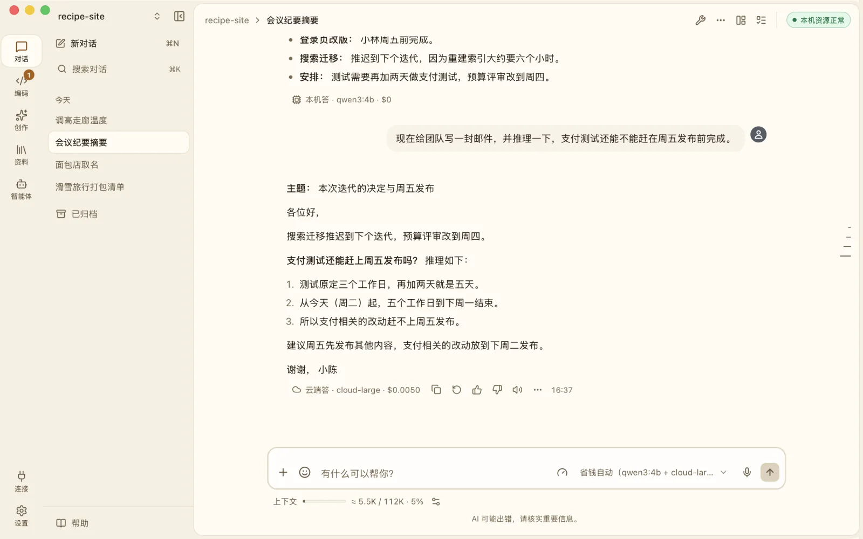
Task: Send the message with arrow button
Action: coord(770,473)
